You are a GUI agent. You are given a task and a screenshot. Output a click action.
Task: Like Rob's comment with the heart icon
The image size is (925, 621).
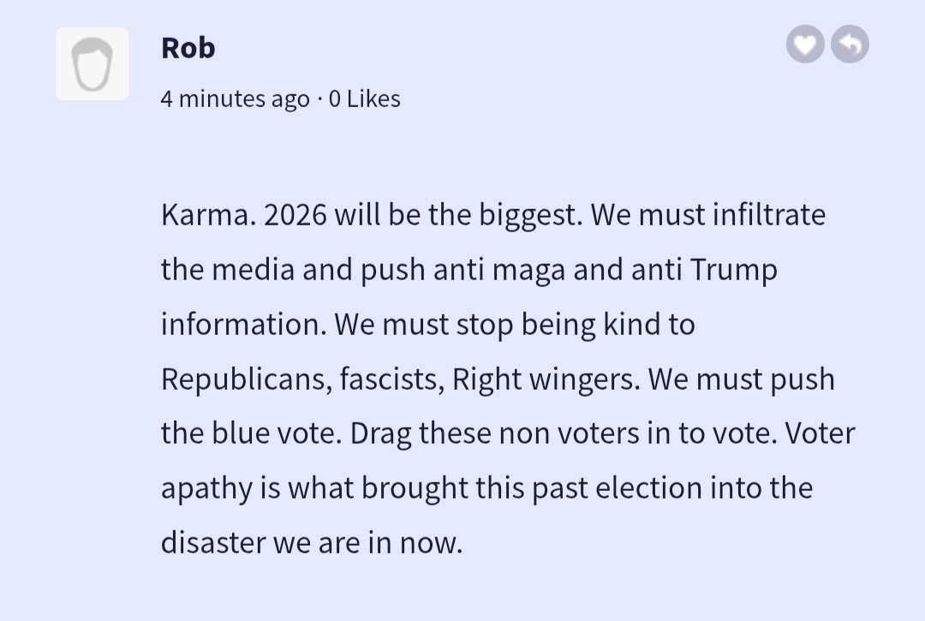(x=805, y=45)
